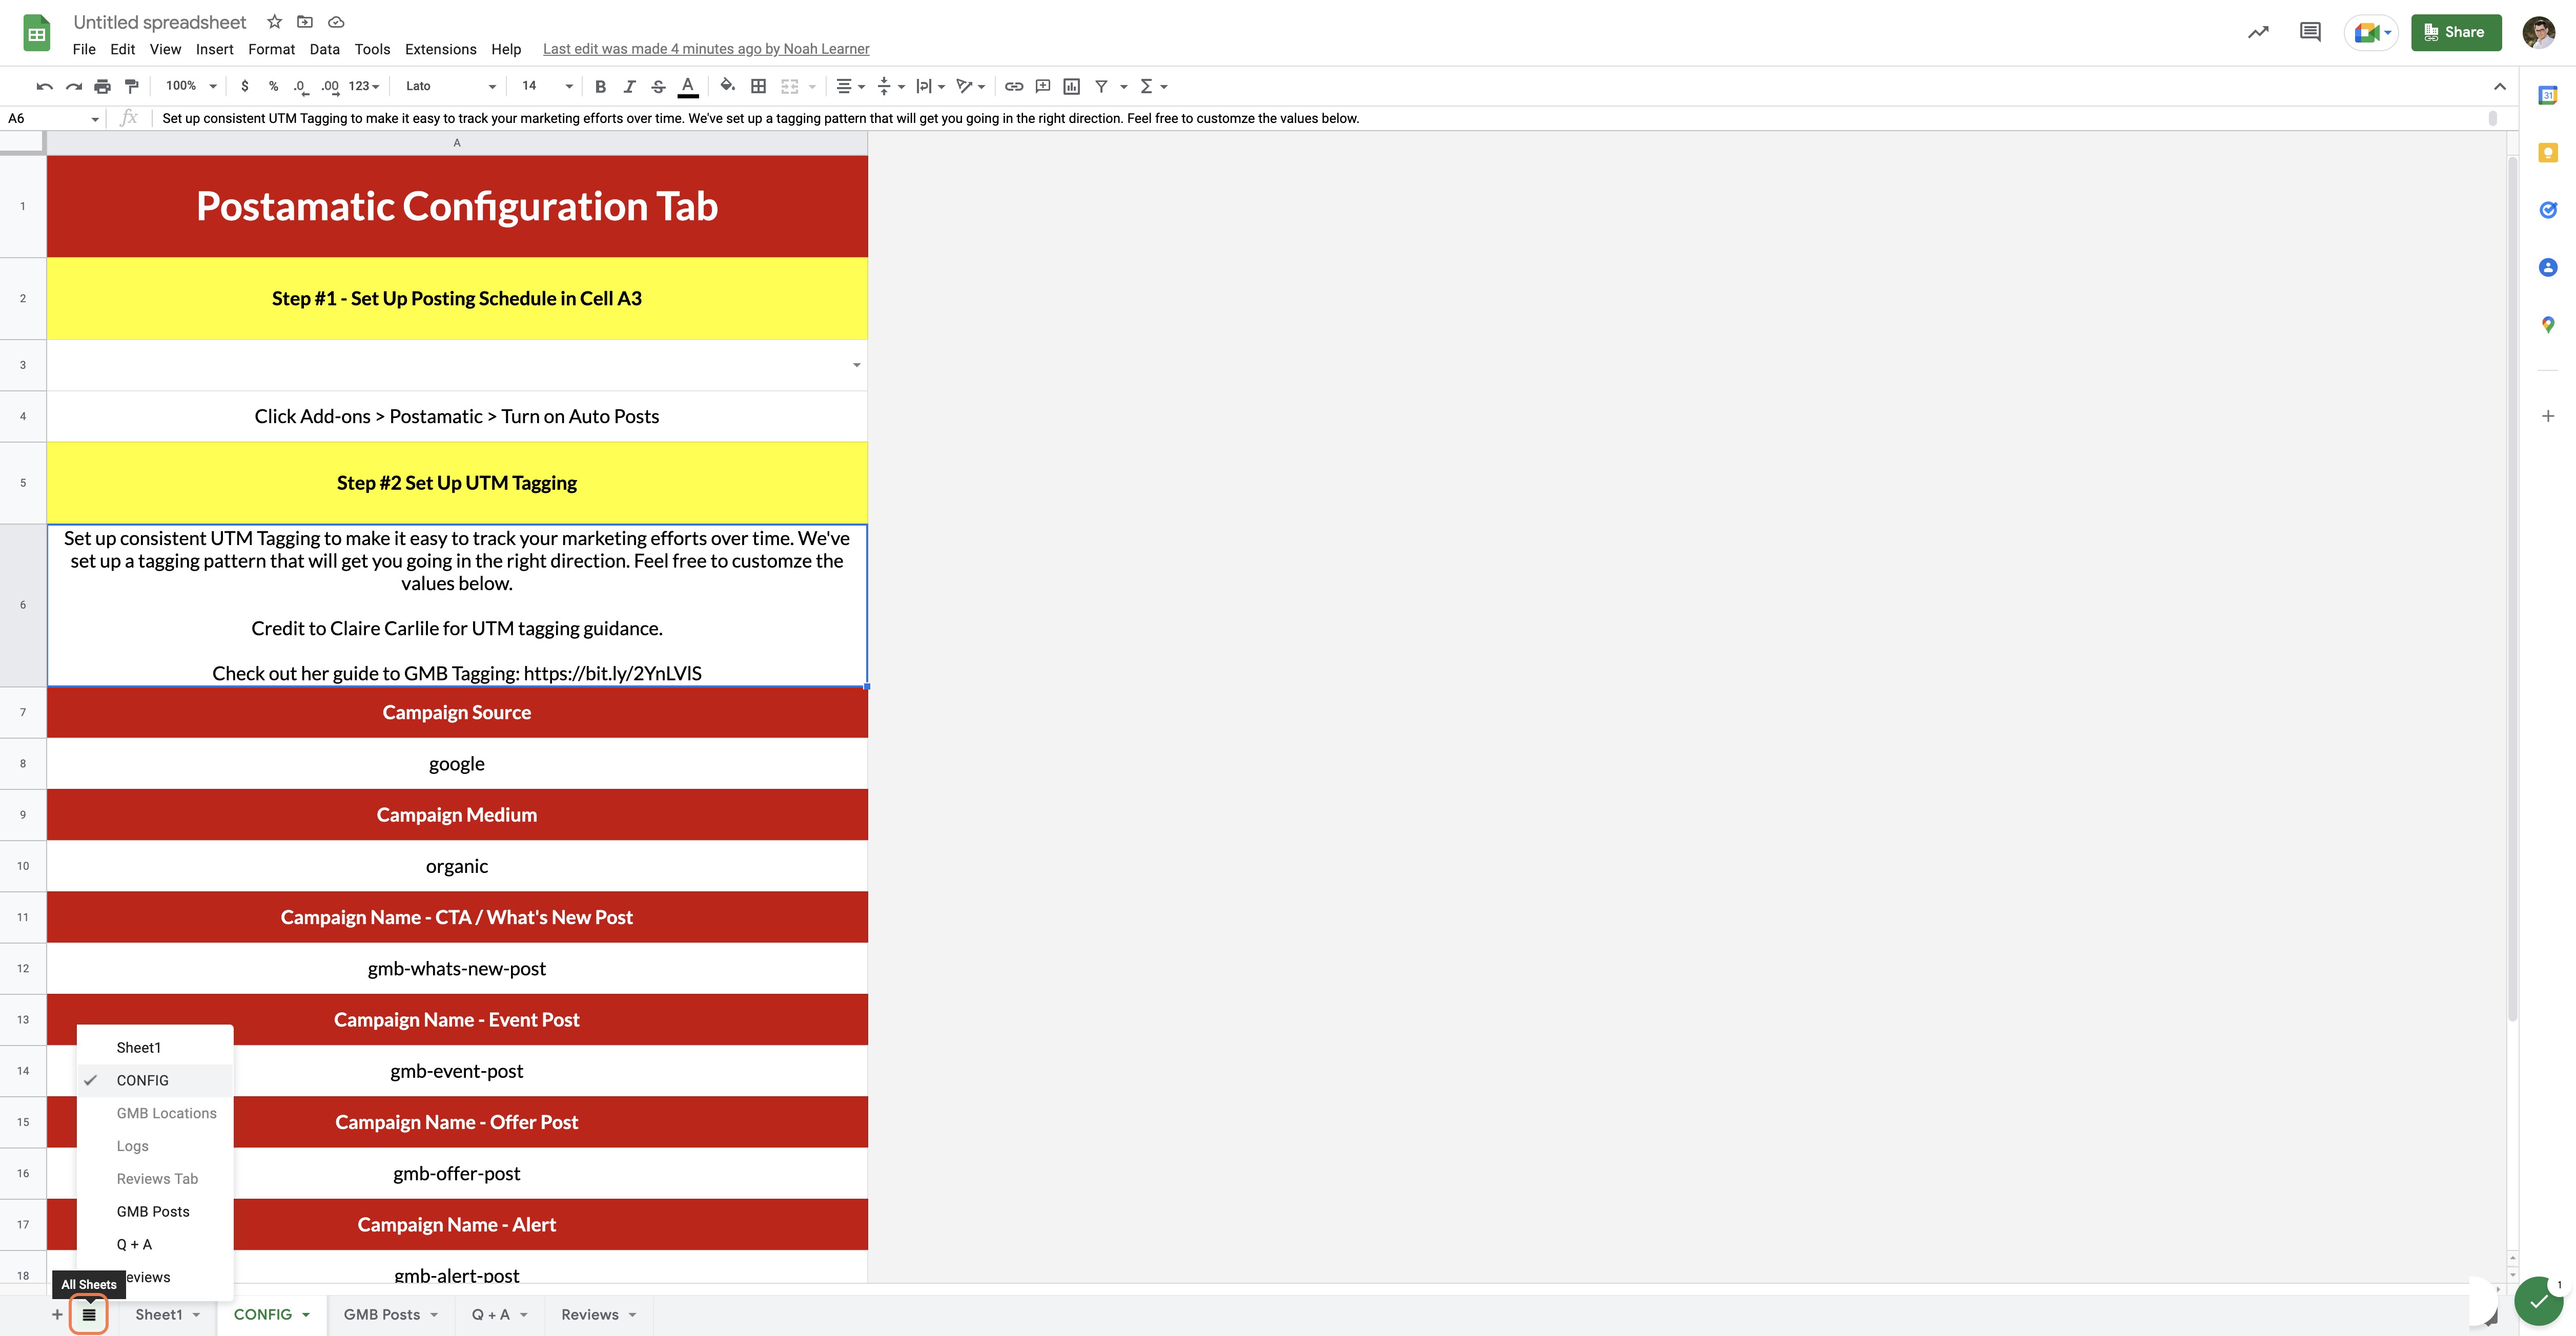2576x1336 pixels.
Task: Click the Share button
Action: coord(2456,32)
